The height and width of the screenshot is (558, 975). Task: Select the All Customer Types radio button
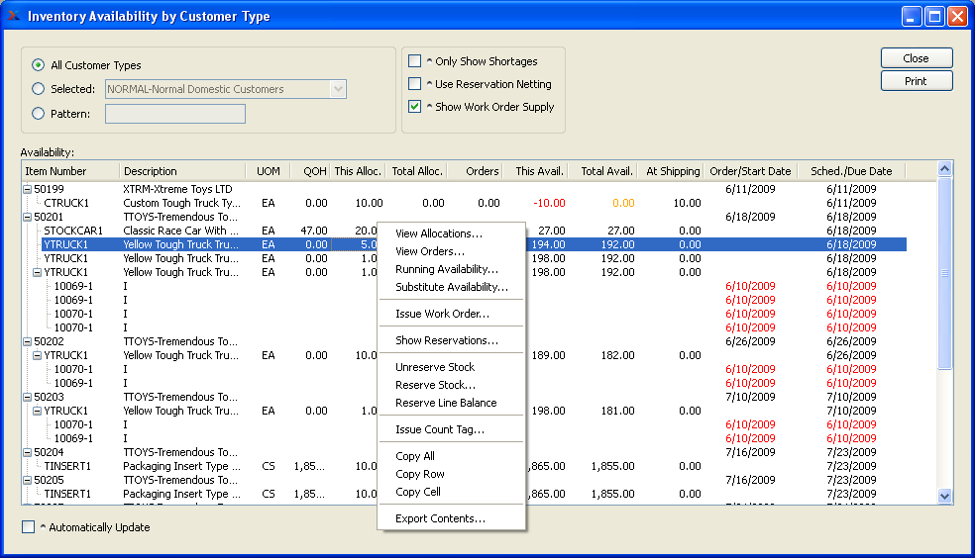39,65
